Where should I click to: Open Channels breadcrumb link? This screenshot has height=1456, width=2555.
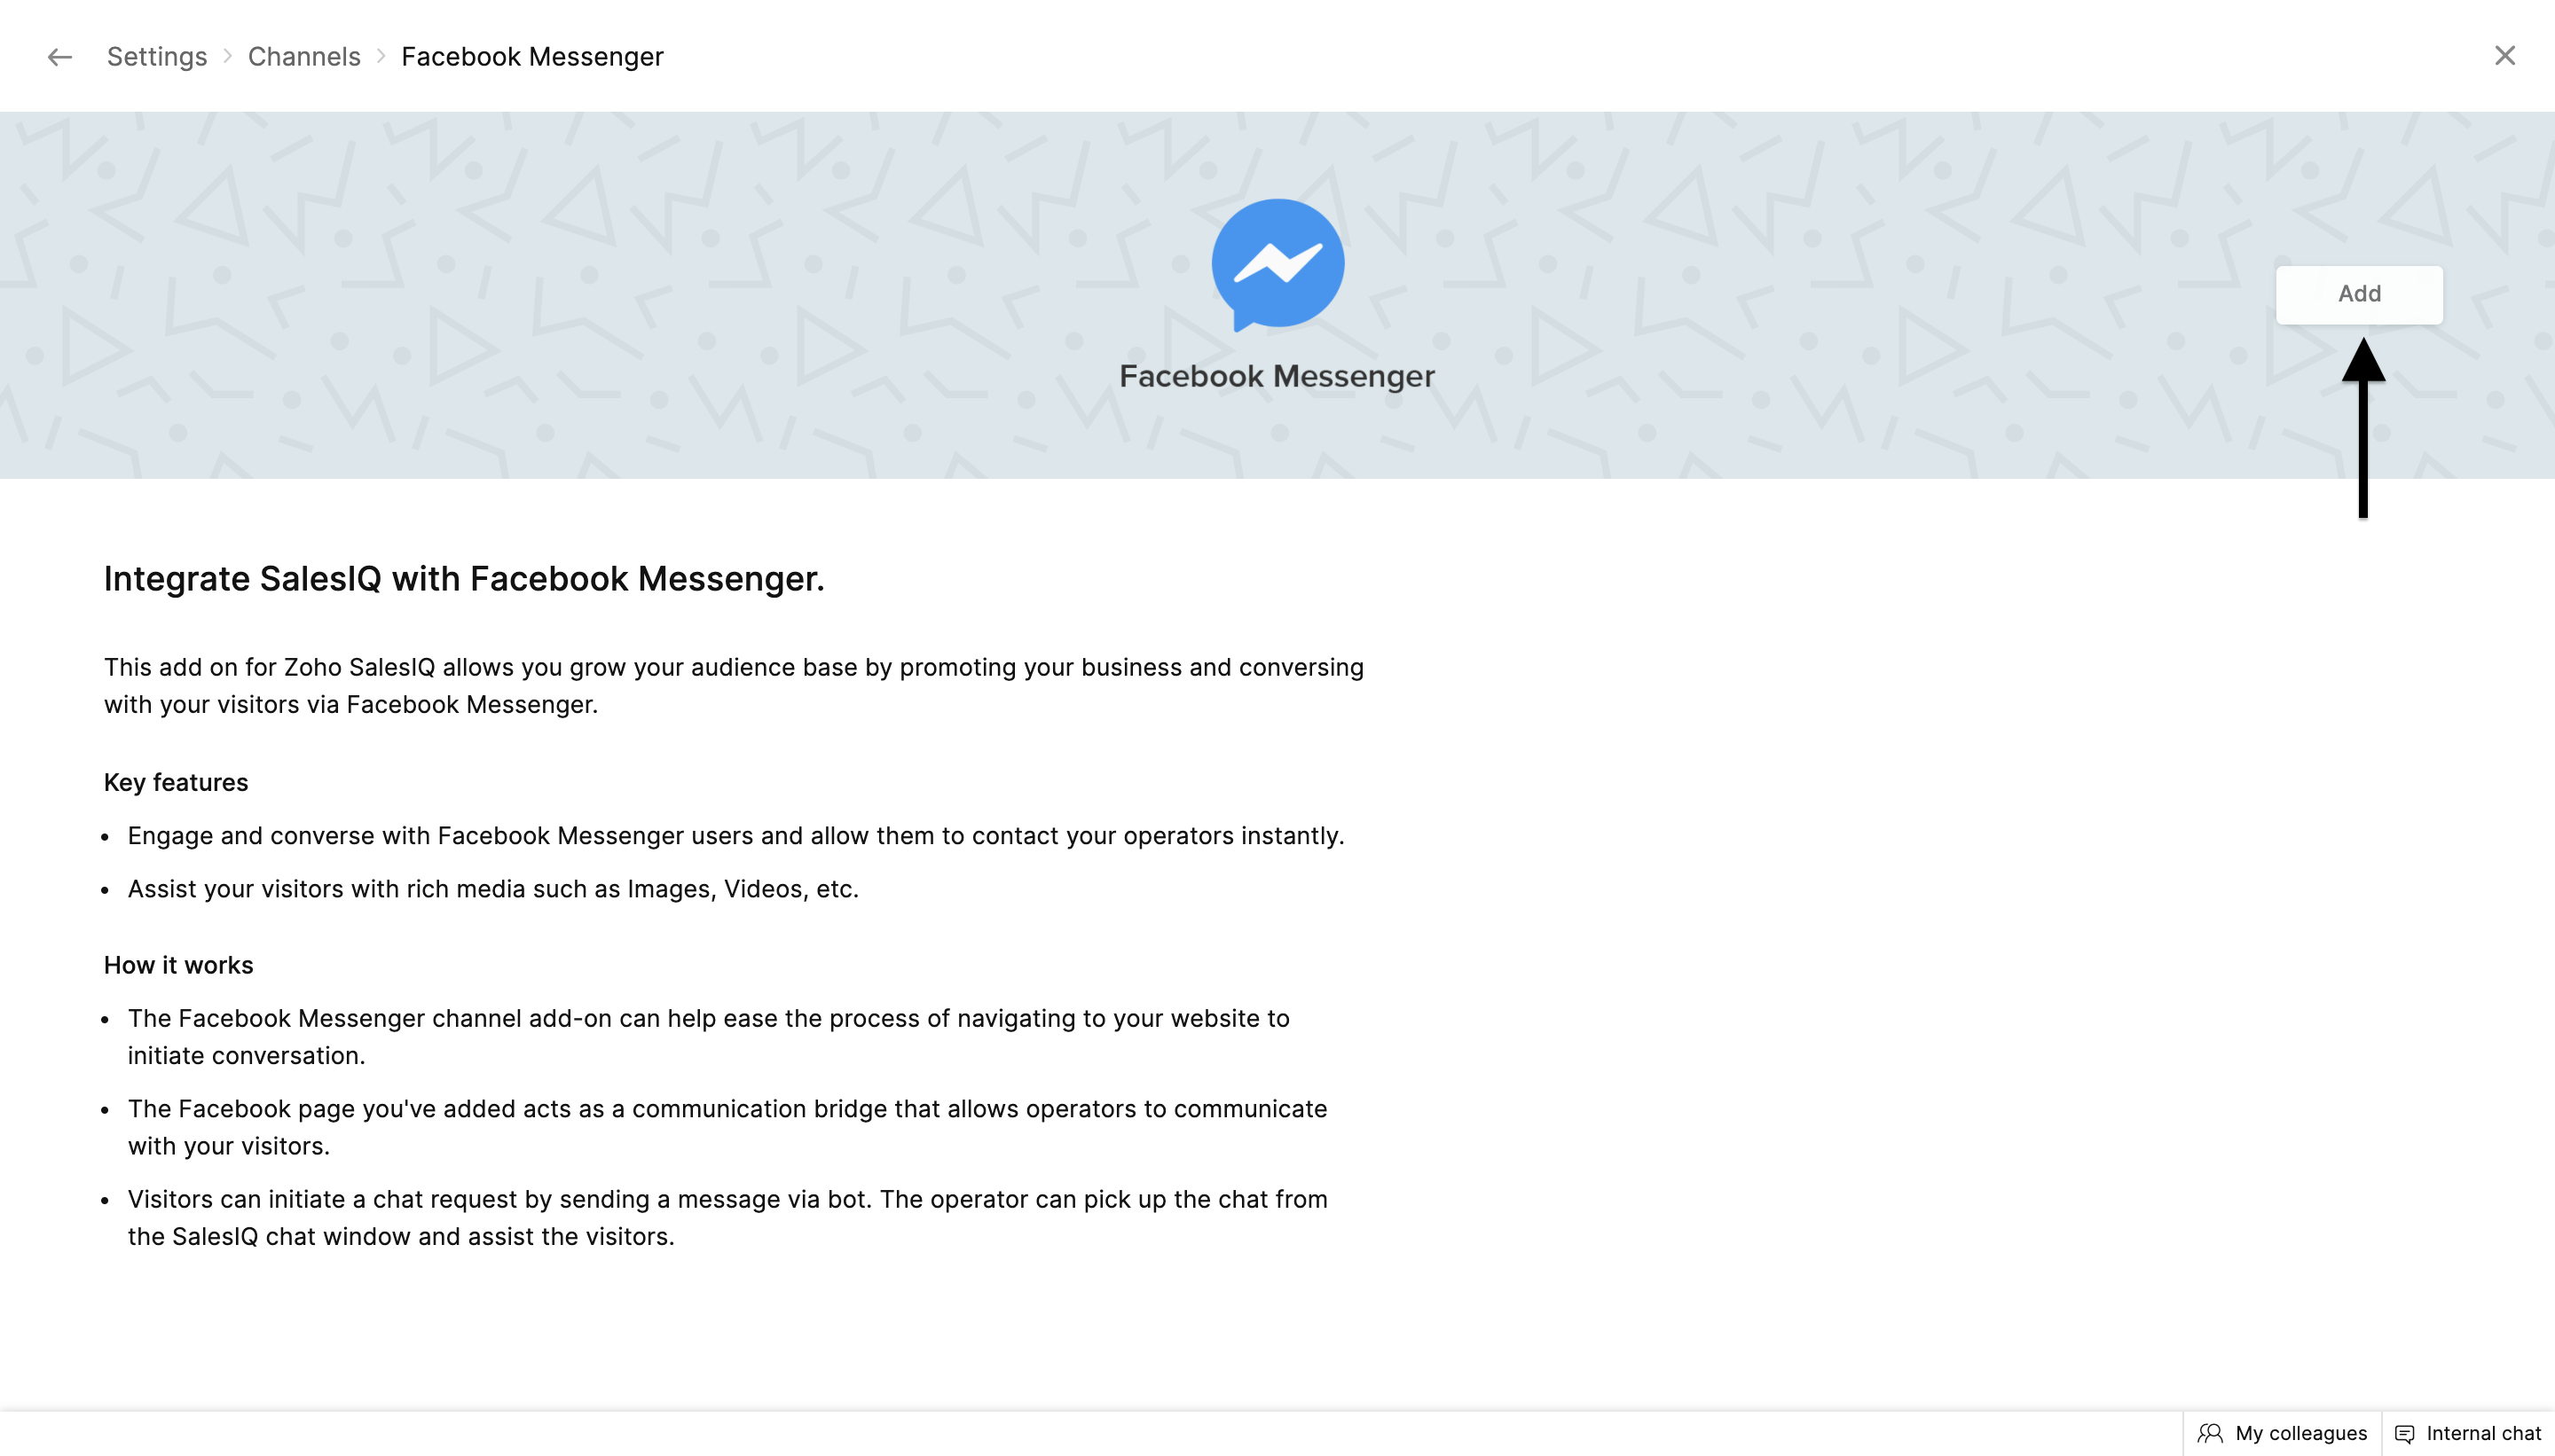coord(304,57)
